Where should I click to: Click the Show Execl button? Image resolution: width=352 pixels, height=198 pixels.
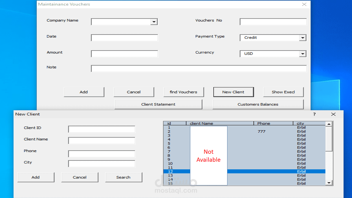tap(284, 92)
